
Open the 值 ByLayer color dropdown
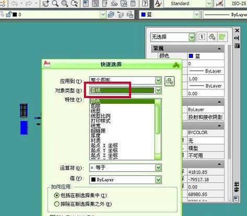pos(158,179)
